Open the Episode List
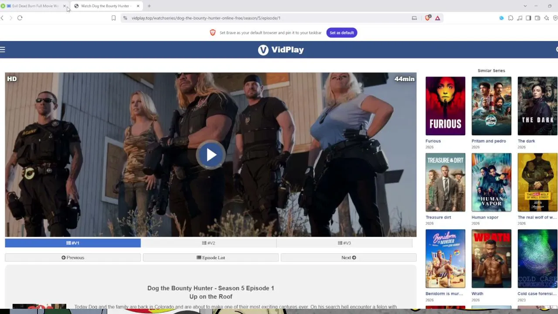 tap(211, 258)
